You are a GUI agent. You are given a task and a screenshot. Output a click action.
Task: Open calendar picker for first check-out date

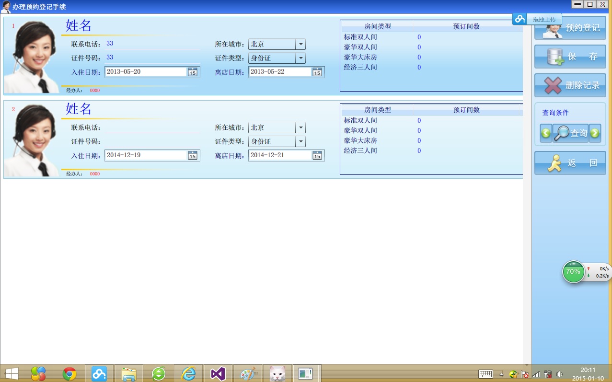tap(317, 72)
